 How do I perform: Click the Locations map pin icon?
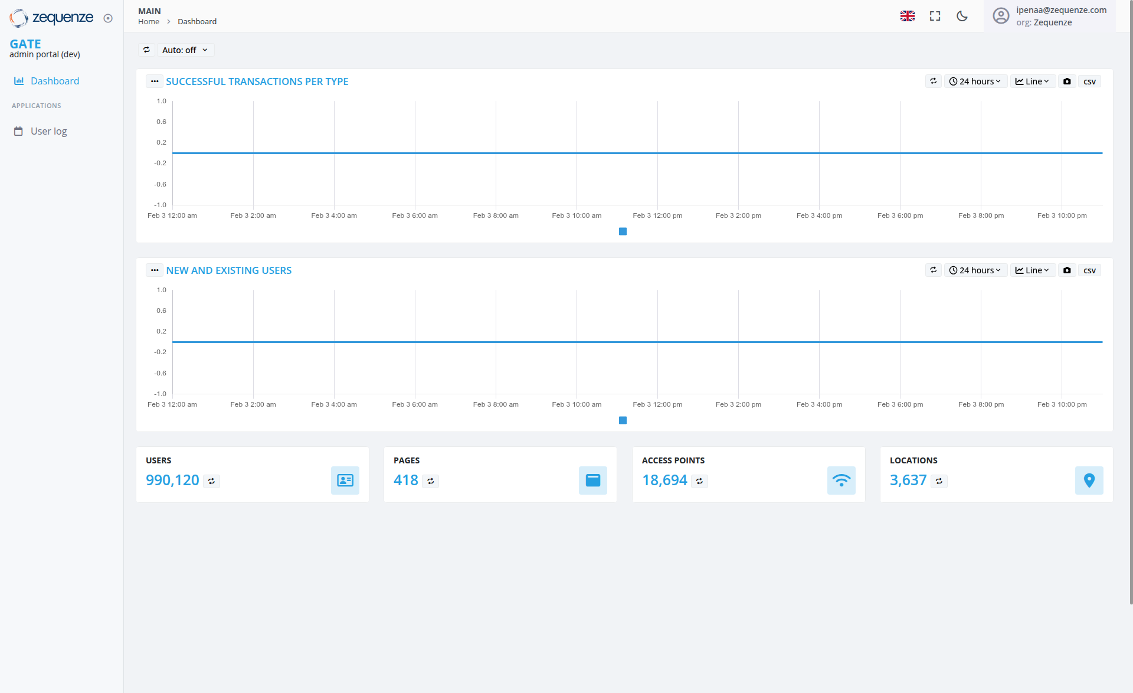click(x=1089, y=480)
